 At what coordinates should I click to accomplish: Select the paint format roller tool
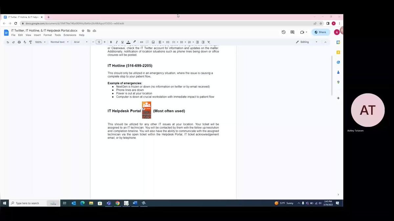pos(31,42)
